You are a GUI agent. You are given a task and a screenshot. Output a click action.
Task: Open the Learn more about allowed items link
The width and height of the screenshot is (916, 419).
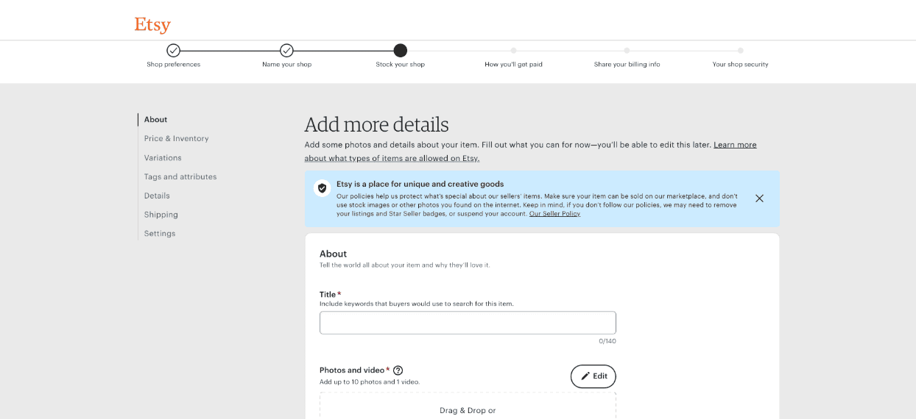click(x=531, y=151)
